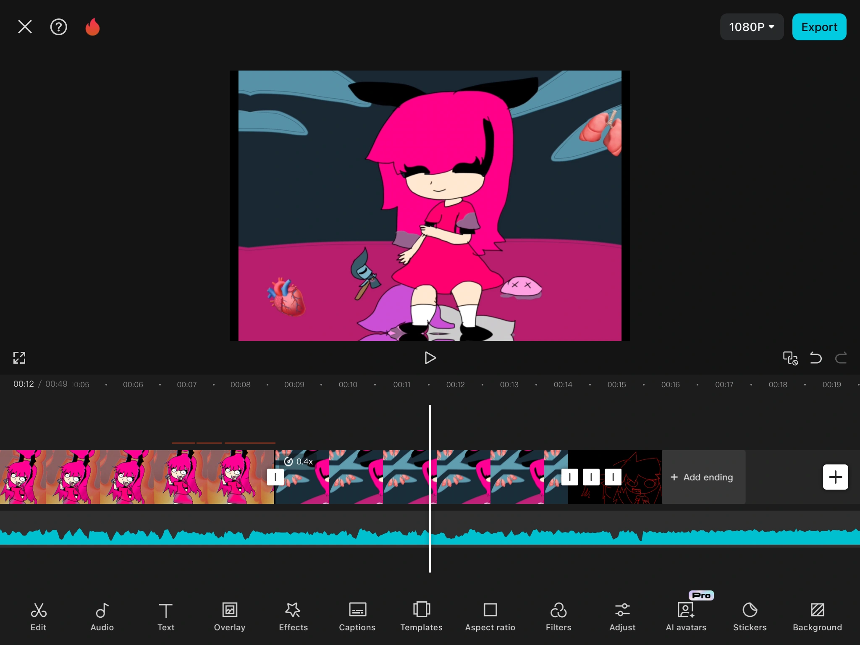Screen dimensions: 860x645
Task: Click Add ending on timeline
Action: click(x=703, y=477)
